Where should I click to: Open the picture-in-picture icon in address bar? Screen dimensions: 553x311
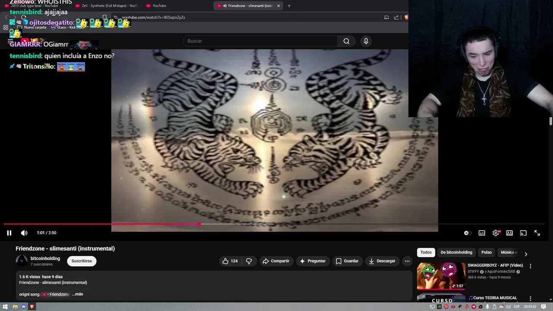click(387, 17)
